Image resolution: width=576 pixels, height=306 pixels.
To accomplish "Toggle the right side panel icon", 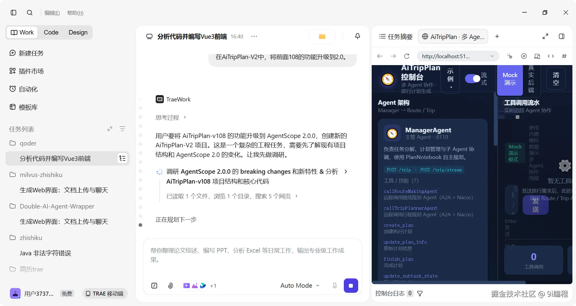I will 562,36.
